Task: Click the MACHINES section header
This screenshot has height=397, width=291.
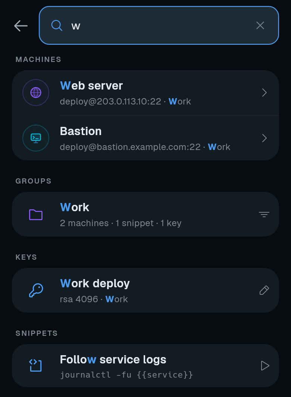Action: [38, 59]
